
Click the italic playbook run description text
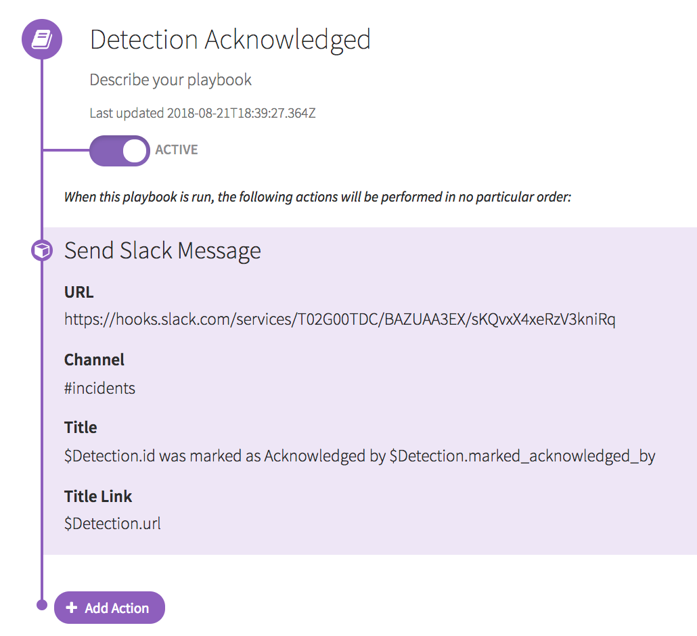[x=318, y=198]
